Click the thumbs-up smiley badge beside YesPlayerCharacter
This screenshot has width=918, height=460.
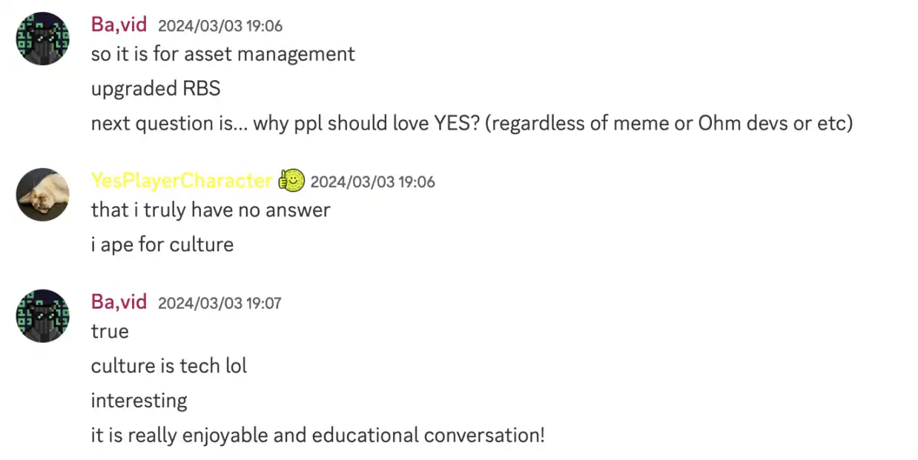click(x=291, y=181)
